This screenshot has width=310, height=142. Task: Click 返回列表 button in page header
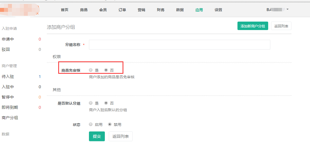pyautogui.click(x=281, y=26)
